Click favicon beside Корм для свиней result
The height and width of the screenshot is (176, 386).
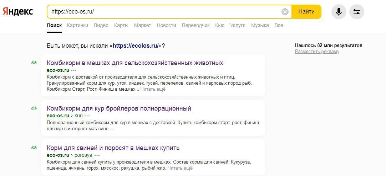34,148
